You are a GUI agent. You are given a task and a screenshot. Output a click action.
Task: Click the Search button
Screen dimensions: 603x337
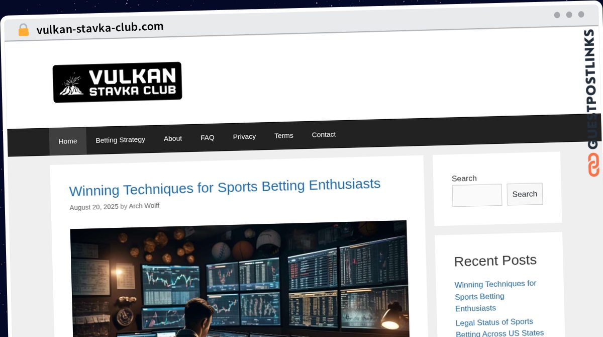[x=525, y=194]
